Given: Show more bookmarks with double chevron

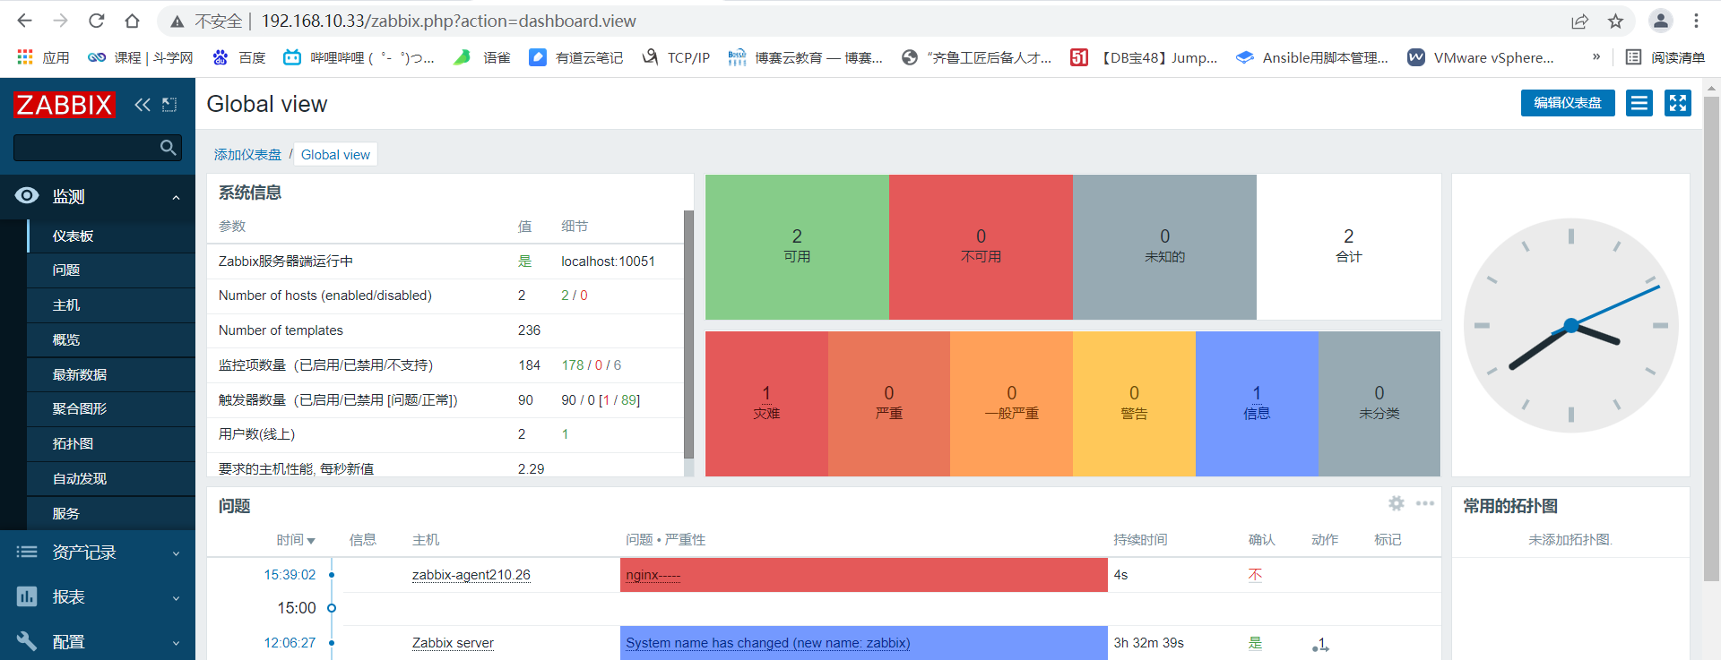Looking at the screenshot, I should (1596, 56).
